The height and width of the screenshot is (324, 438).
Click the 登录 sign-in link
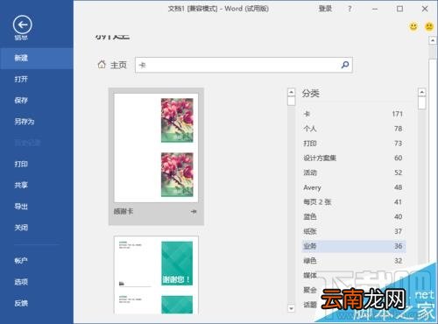coord(325,9)
